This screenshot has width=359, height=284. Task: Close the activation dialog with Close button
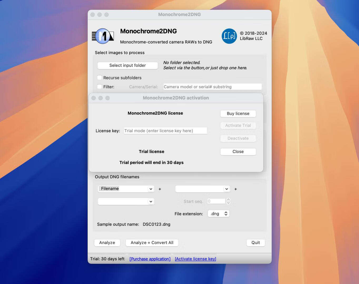tap(238, 152)
